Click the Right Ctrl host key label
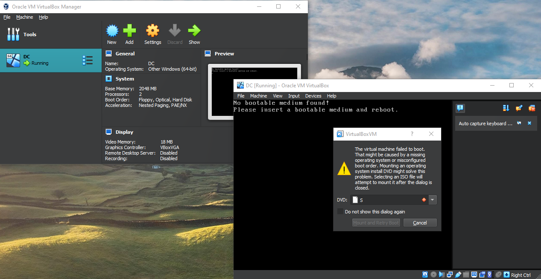Image resolution: width=541 pixels, height=279 pixels. pos(521,275)
